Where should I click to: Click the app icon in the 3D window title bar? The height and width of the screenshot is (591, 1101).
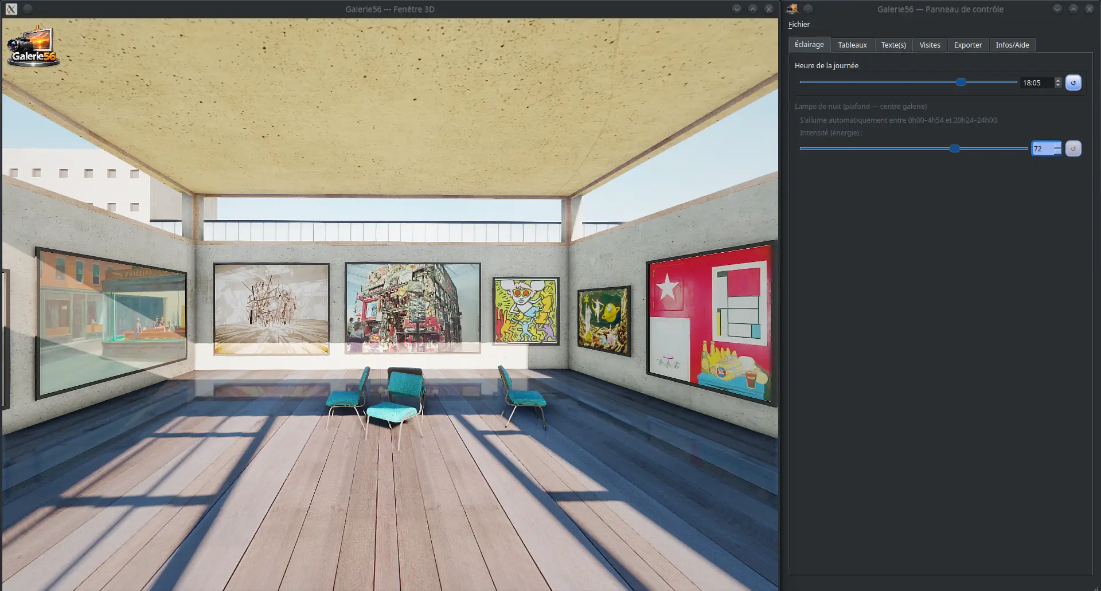pyautogui.click(x=11, y=9)
